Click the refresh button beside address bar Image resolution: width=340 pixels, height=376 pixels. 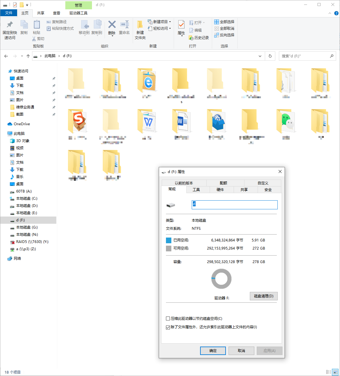point(270,56)
